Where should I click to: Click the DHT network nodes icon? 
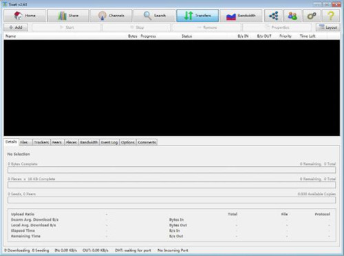click(x=273, y=16)
